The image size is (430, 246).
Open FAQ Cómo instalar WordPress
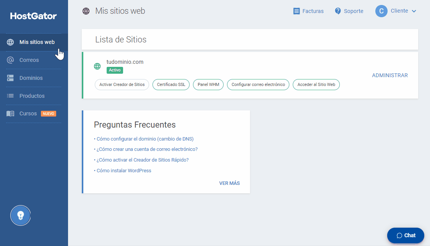tap(124, 171)
